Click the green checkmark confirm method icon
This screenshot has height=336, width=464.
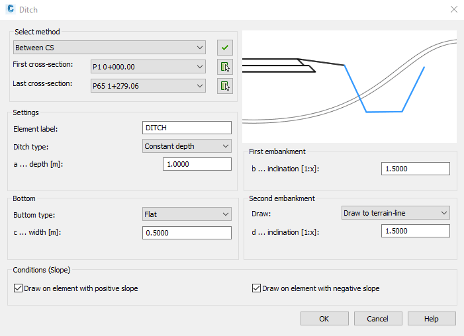point(225,48)
